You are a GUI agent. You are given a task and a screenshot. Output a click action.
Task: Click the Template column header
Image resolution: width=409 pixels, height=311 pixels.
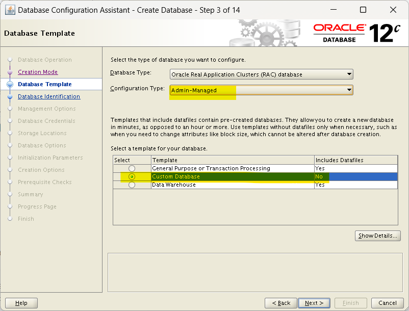[x=233, y=160]
